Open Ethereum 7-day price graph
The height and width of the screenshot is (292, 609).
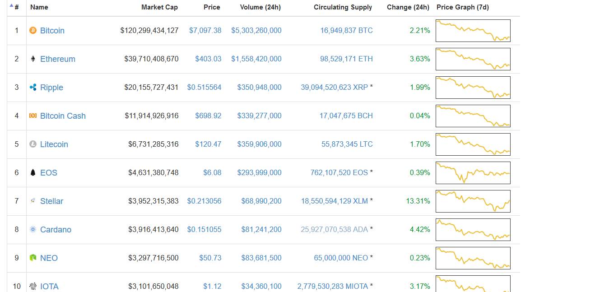(473, 59)
